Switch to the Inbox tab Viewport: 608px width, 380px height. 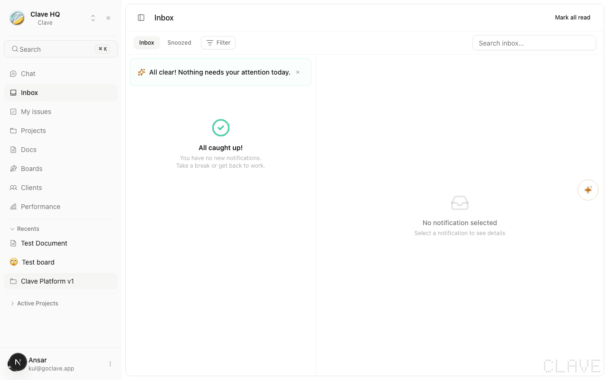pos(146,42)
